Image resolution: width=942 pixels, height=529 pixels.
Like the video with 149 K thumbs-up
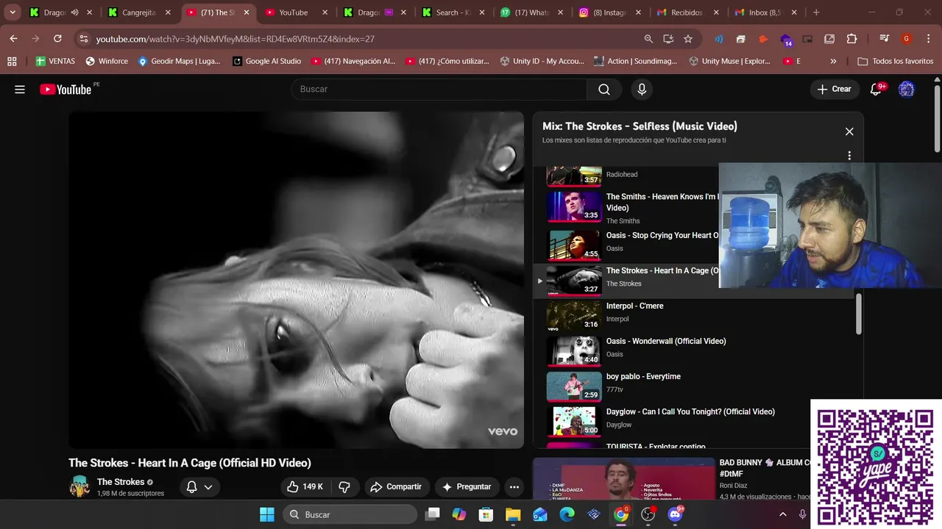[305, 486]
